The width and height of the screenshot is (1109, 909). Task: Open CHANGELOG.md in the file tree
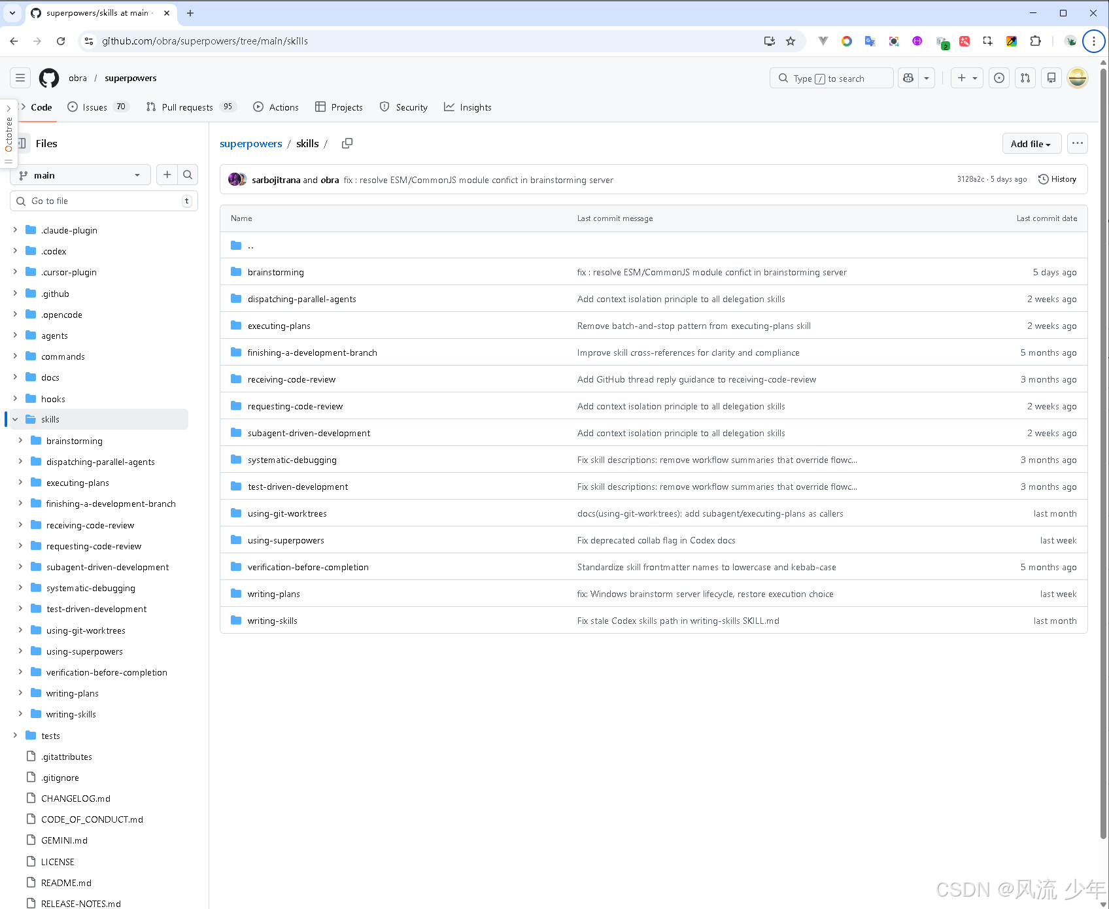tap(76, 798)
